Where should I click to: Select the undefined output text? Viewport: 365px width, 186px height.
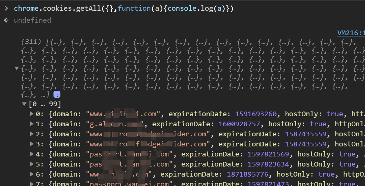click(x=32, y=20)
